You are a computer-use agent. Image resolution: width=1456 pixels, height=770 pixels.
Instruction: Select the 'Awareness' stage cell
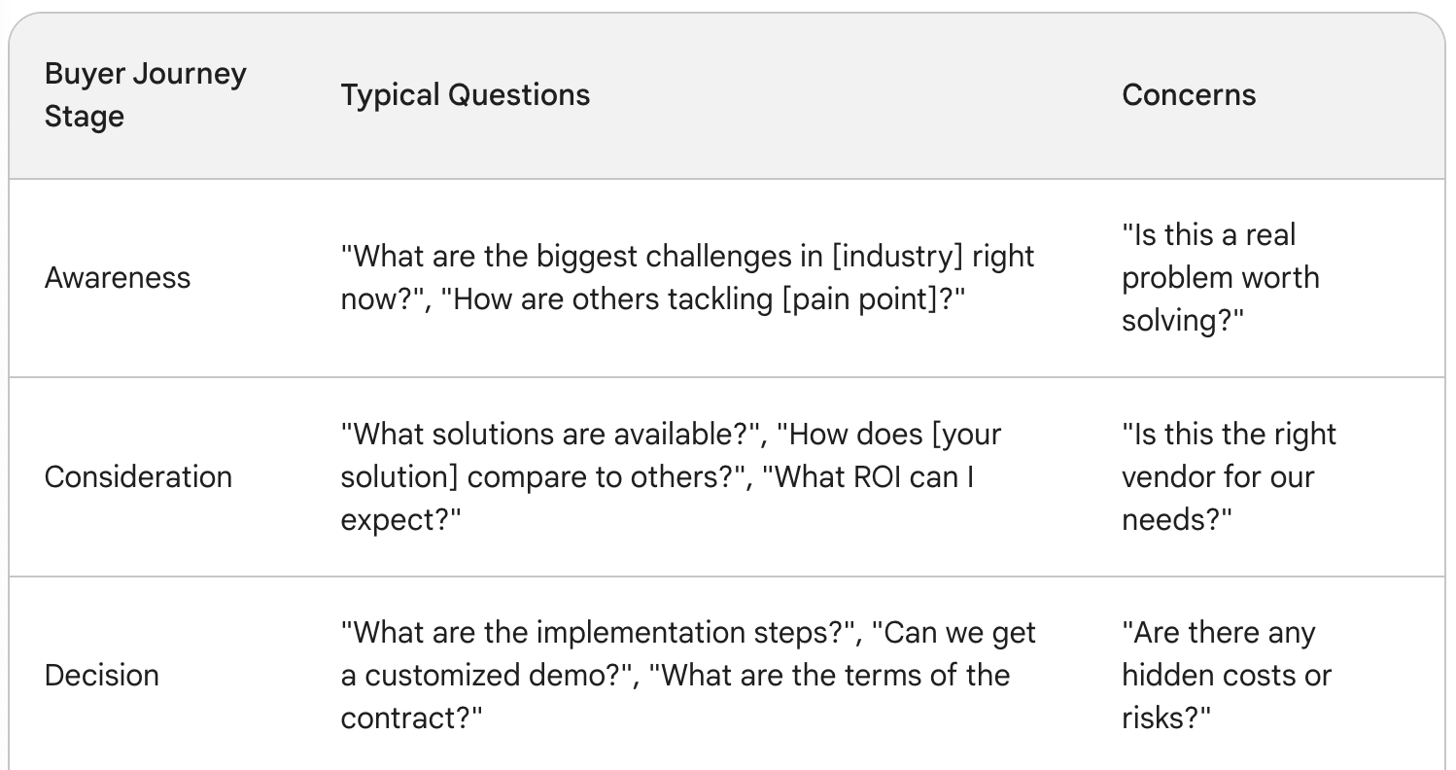tap(118, 278)
